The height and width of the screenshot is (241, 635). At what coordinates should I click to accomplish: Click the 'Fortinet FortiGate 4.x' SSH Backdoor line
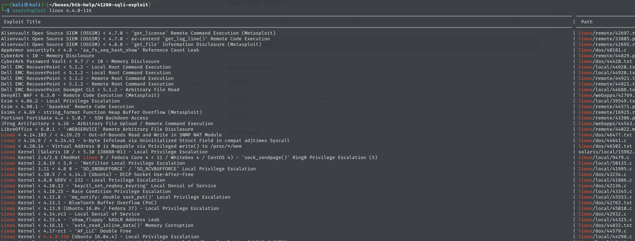tap(74, 118)
